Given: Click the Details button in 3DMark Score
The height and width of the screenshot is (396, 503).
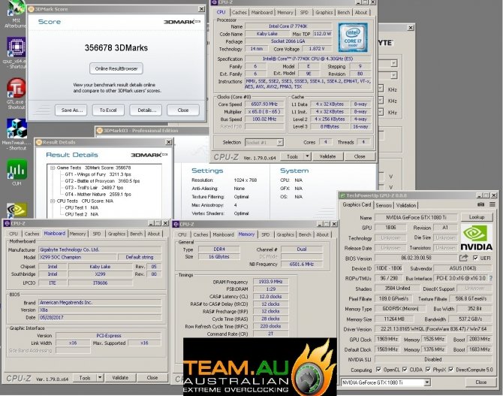Looking at the screenshot, I should 146,110.
